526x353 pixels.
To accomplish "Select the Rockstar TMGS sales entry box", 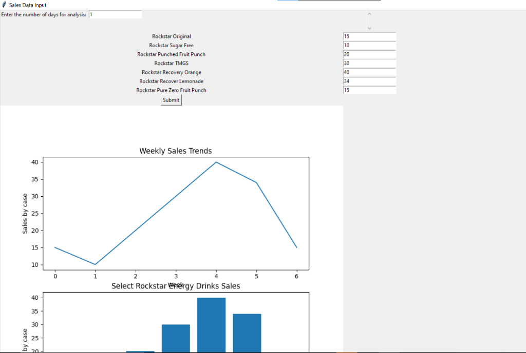I will click(x=369, y=63).
